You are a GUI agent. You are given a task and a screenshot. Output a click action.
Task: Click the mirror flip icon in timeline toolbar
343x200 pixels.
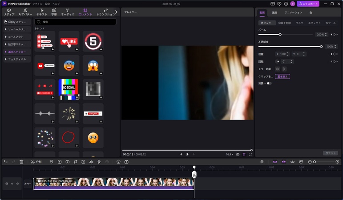point(91,162)
